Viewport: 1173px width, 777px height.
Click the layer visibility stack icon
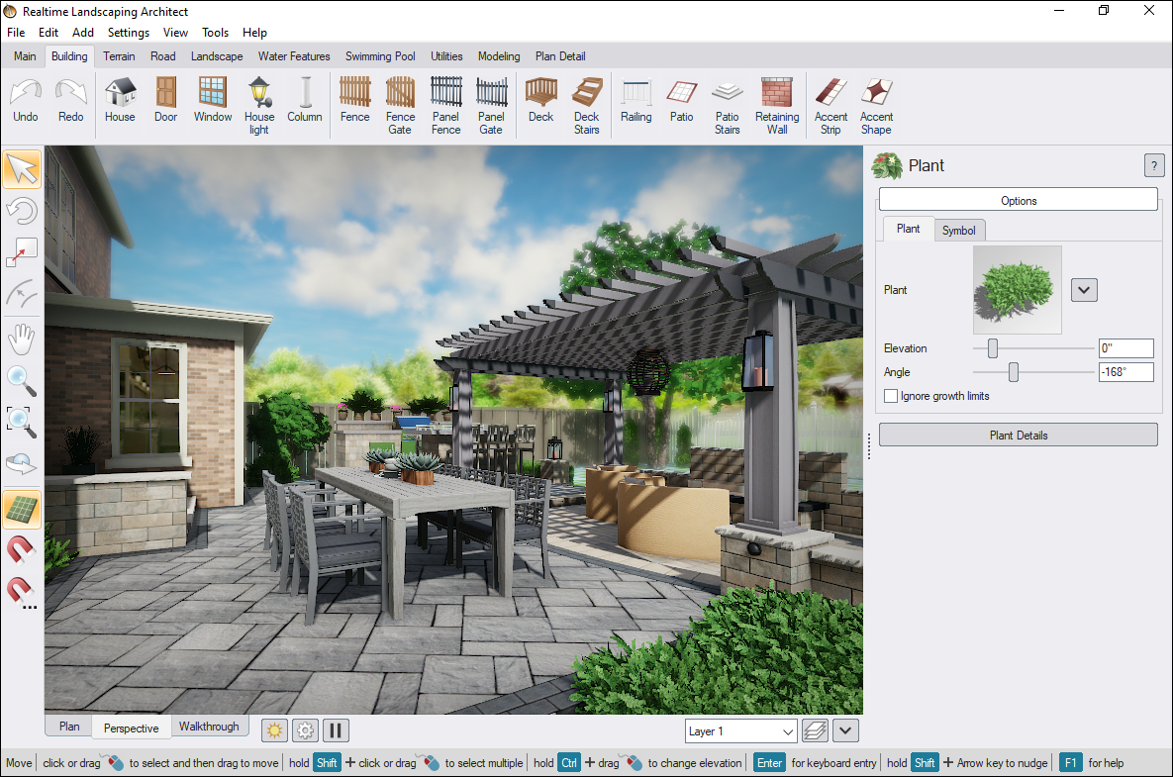pos(814,729)
